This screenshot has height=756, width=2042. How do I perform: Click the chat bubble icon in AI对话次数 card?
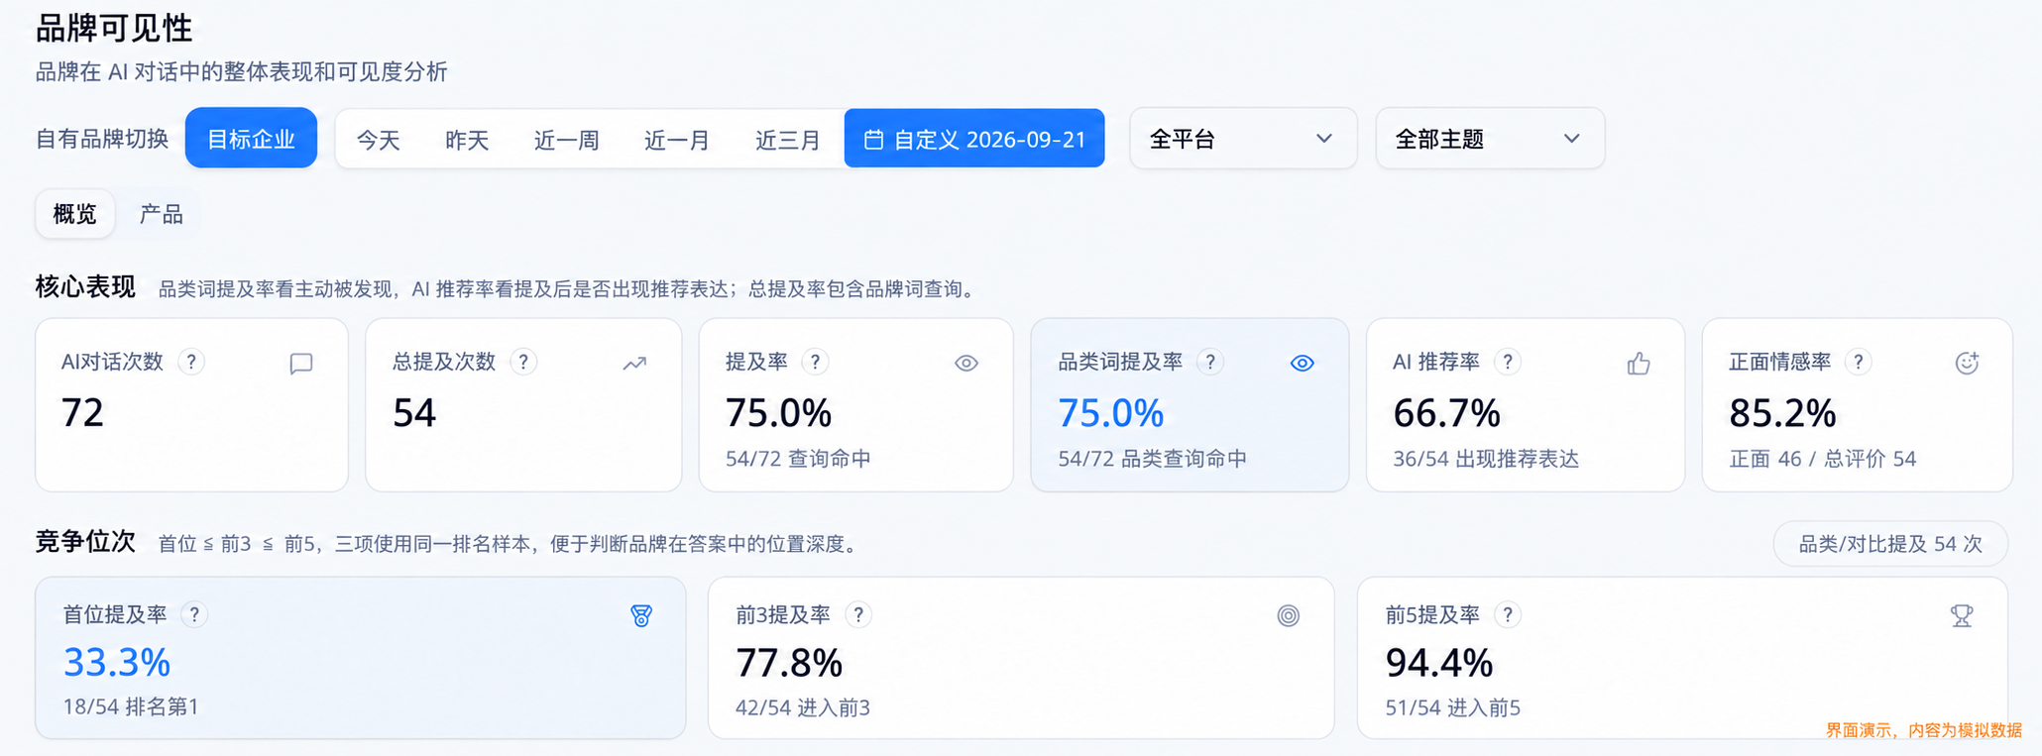[301, 364]
